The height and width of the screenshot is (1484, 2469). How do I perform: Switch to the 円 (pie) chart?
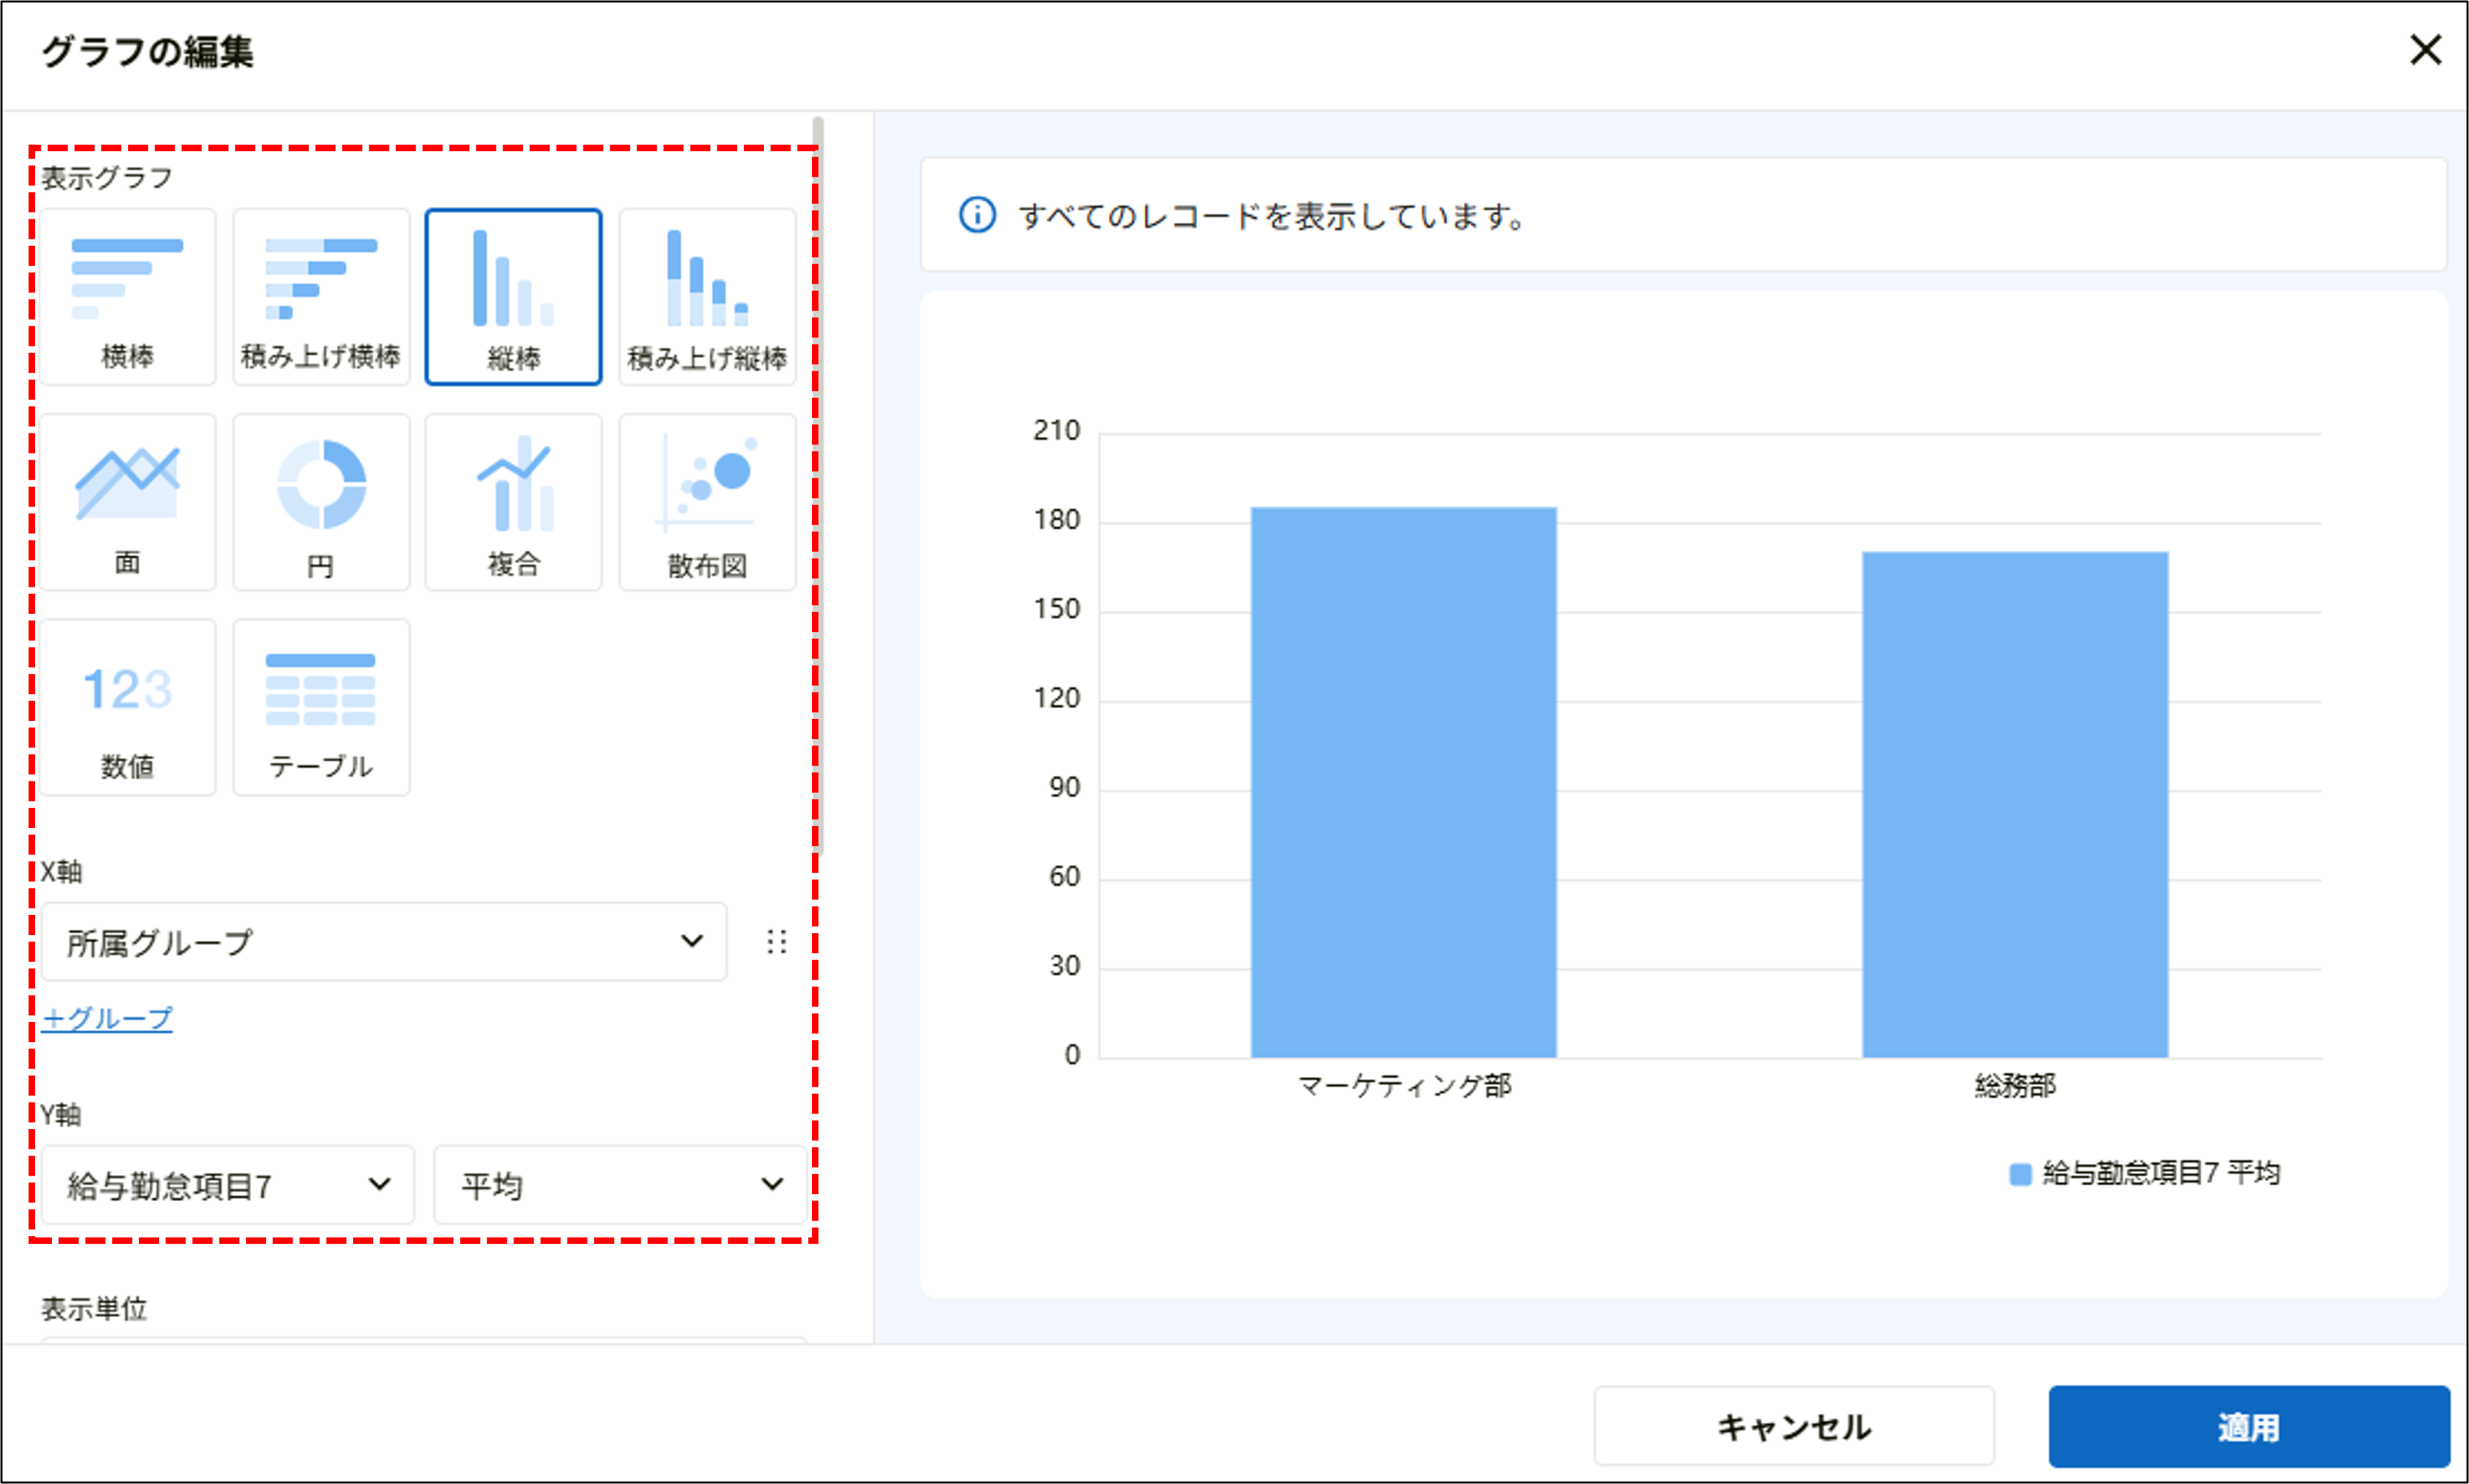pyautogui.click(x=321, y=500)
